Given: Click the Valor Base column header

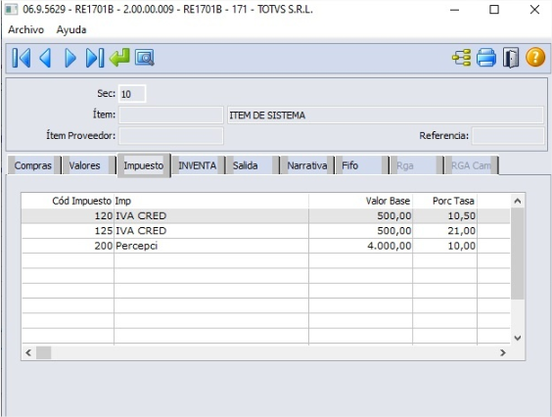Looking at the screenshot, I should [x=360, y=201].
